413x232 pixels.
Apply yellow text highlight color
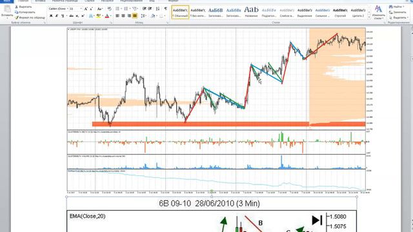click(x=98, y=16)
